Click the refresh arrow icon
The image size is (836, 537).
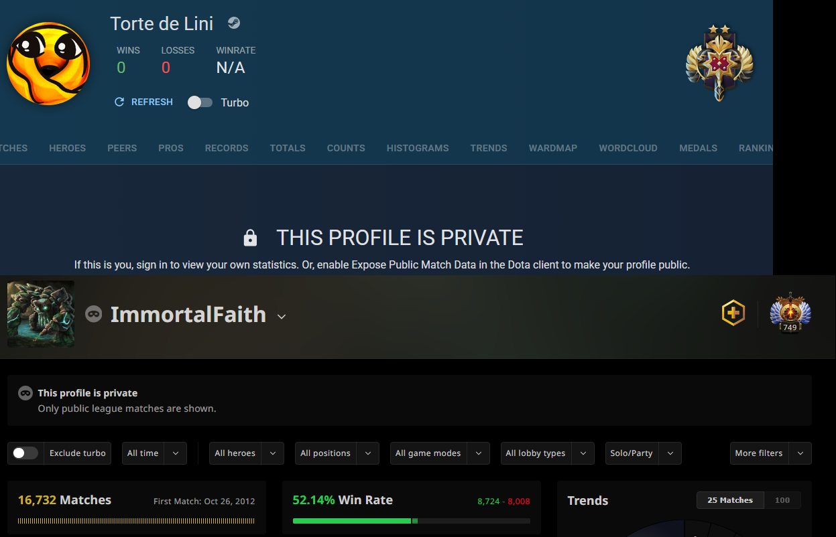click(119, 102)
